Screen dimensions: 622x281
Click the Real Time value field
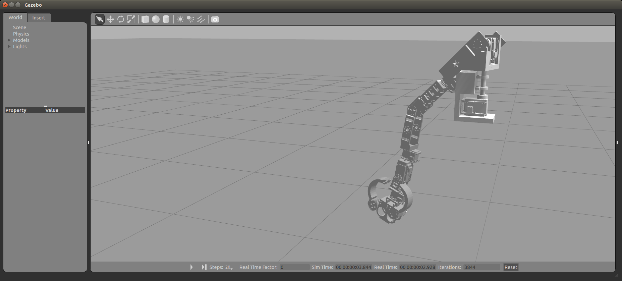click(x=417, y=267)
